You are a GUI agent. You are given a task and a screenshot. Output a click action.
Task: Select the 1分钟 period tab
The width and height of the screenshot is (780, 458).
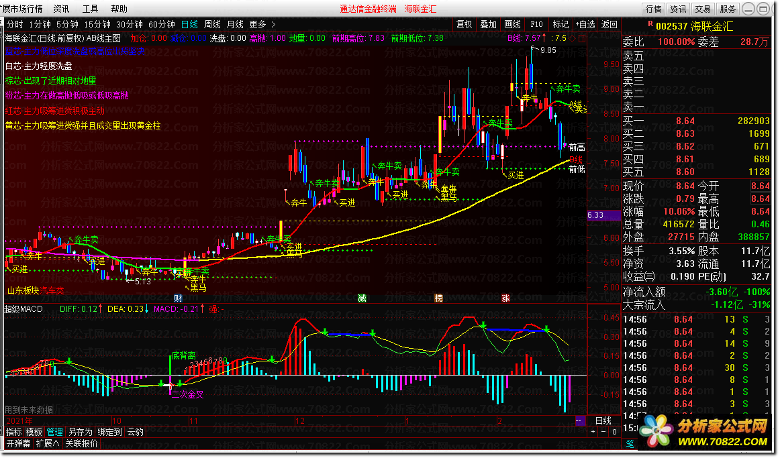pos(40,24)
